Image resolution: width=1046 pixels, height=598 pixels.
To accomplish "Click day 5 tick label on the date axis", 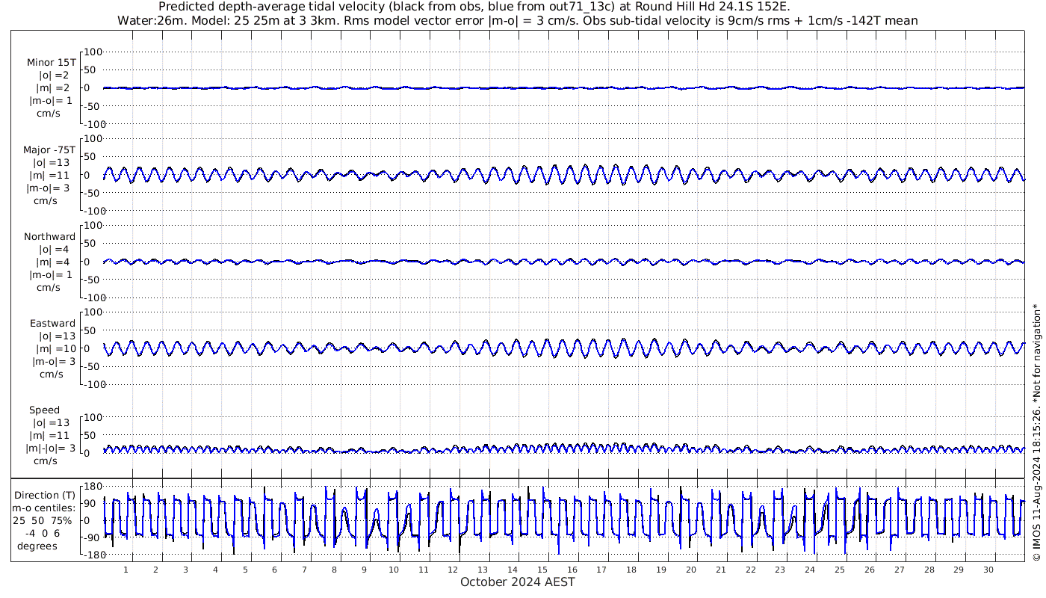I will pyautogui.click(x=245, y=570).
